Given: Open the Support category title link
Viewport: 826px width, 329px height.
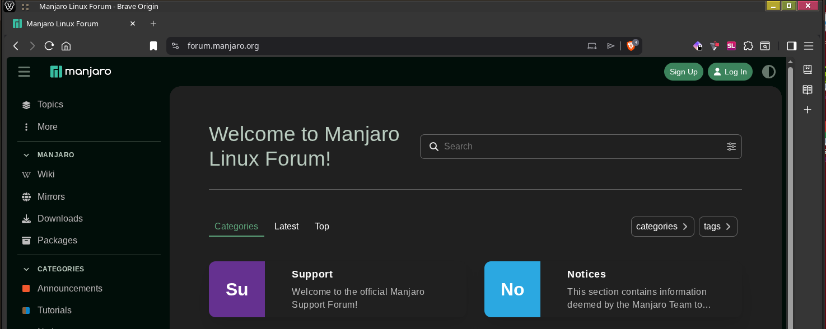Looking at the screenshot, I should pos(312,274).
